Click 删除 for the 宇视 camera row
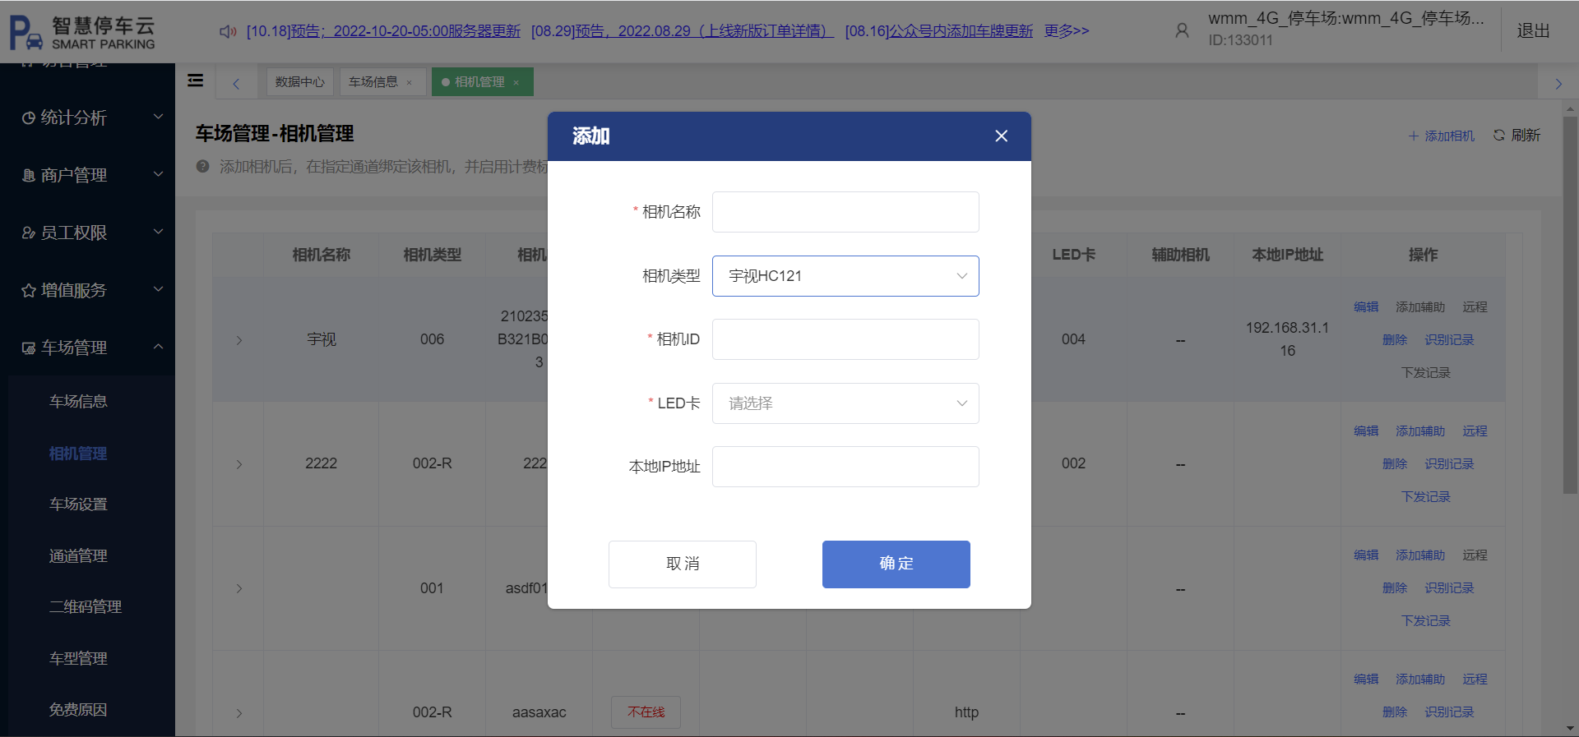Screen dimensions: 1579x737 (1395, 340)
